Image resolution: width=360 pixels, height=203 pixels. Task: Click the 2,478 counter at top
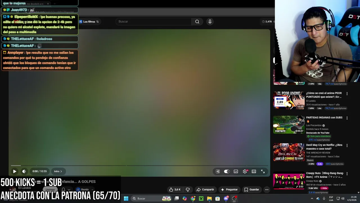pos(267,22)
